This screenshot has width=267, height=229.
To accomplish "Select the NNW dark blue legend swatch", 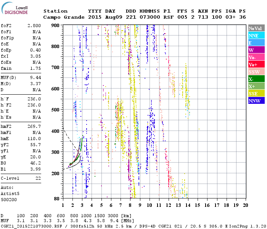I will pos(256,101).
